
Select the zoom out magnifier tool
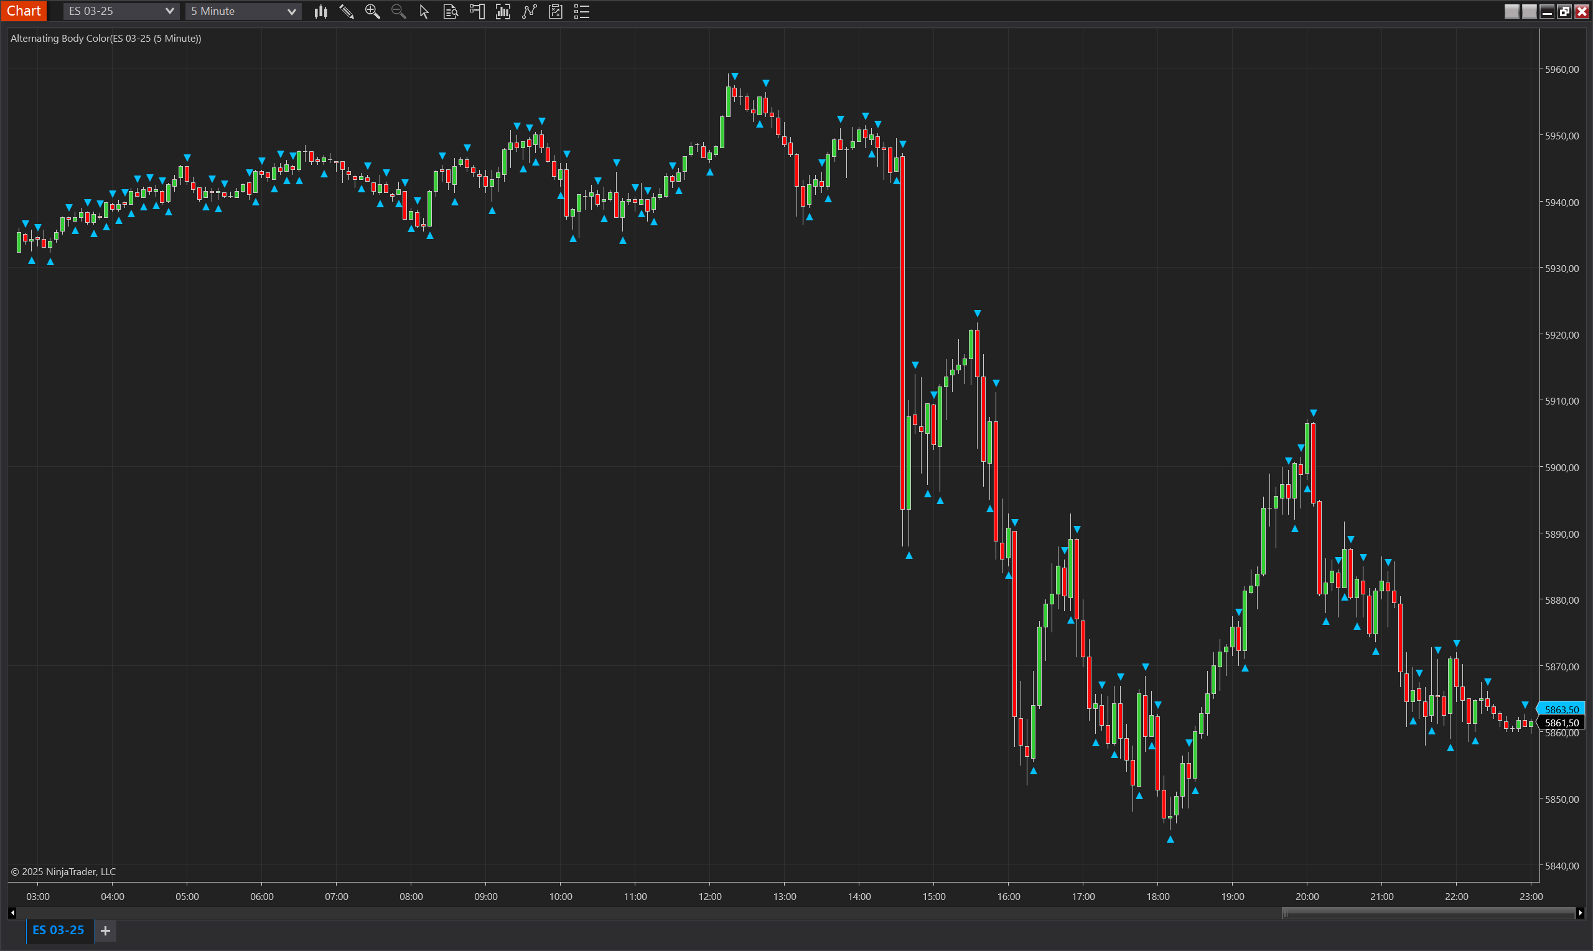398,11
